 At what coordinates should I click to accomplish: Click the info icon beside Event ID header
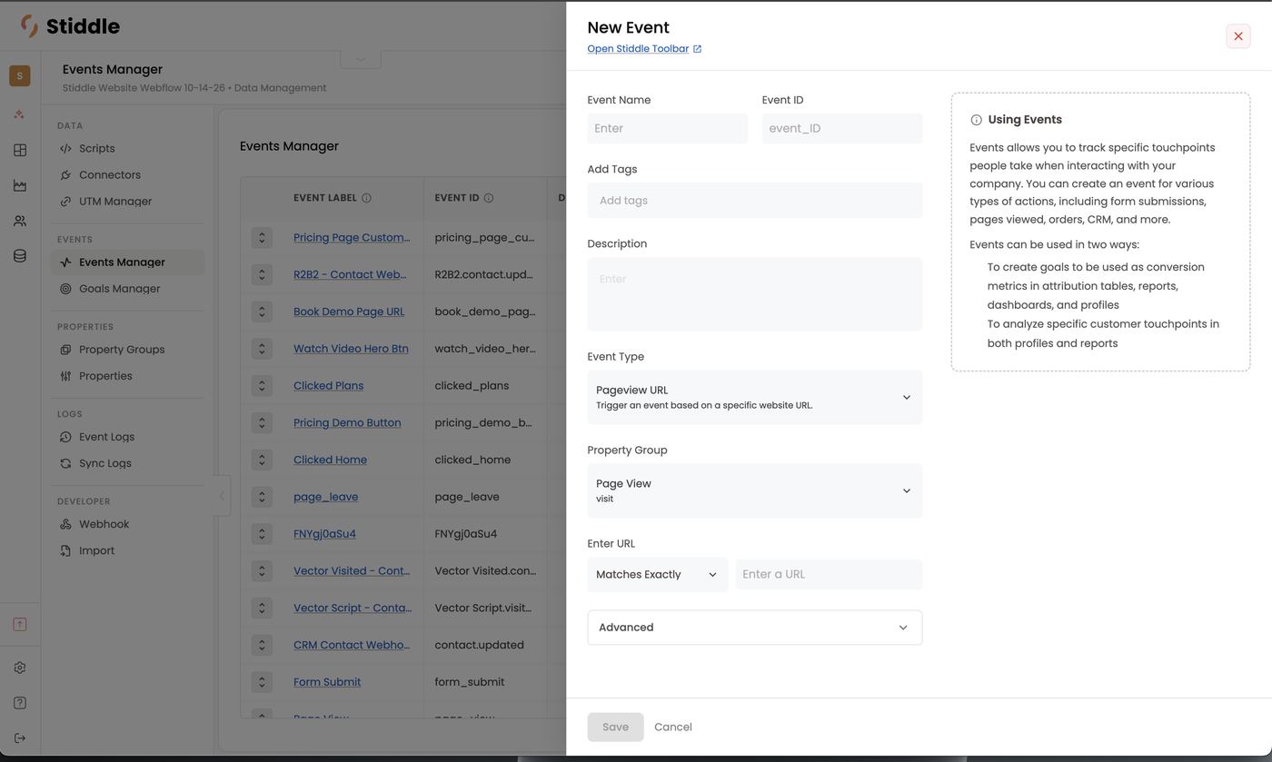pyautogui.click(x=489, y=198)
